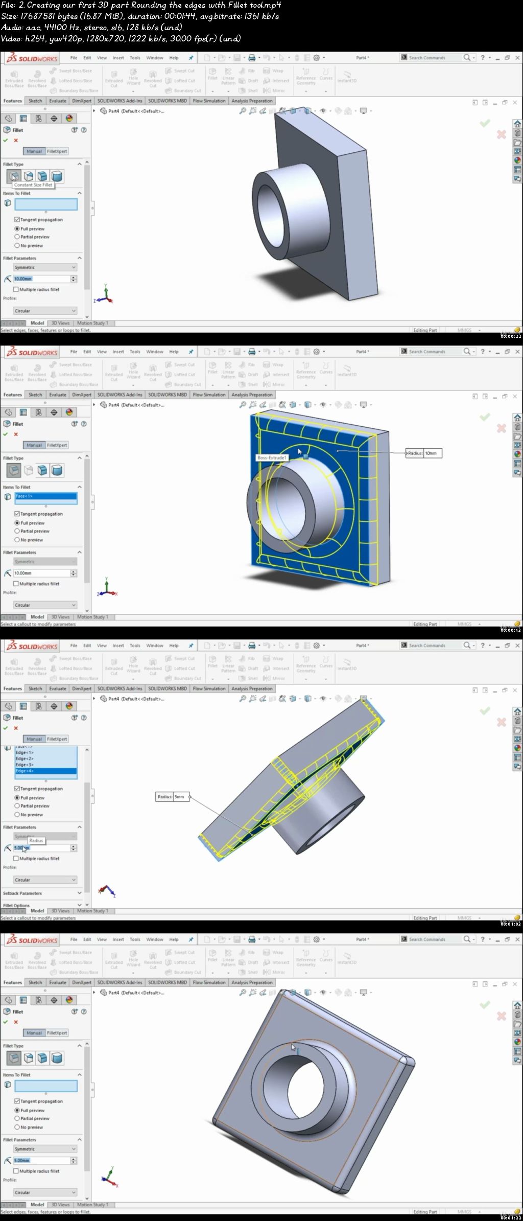523x1221 pixels.
Task: Open DisplayManager color-ball tab in 00:00:22 frame
Action: pyautogui.click(x=69, y=118)
